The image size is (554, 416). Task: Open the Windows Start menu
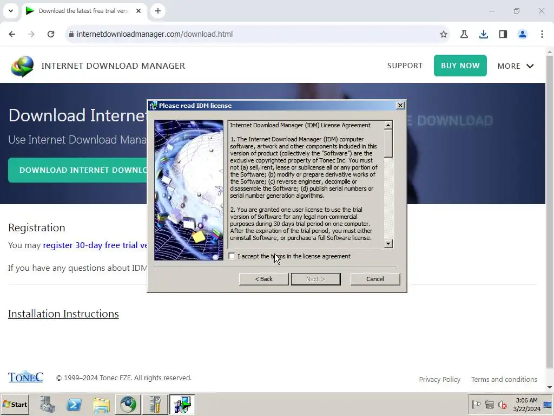pyautogui.click(x=15, y=404)
